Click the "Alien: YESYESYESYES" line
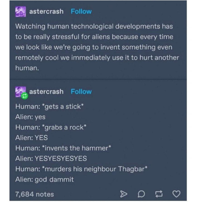Screen dimensions: 202x202 coord(51,159)
